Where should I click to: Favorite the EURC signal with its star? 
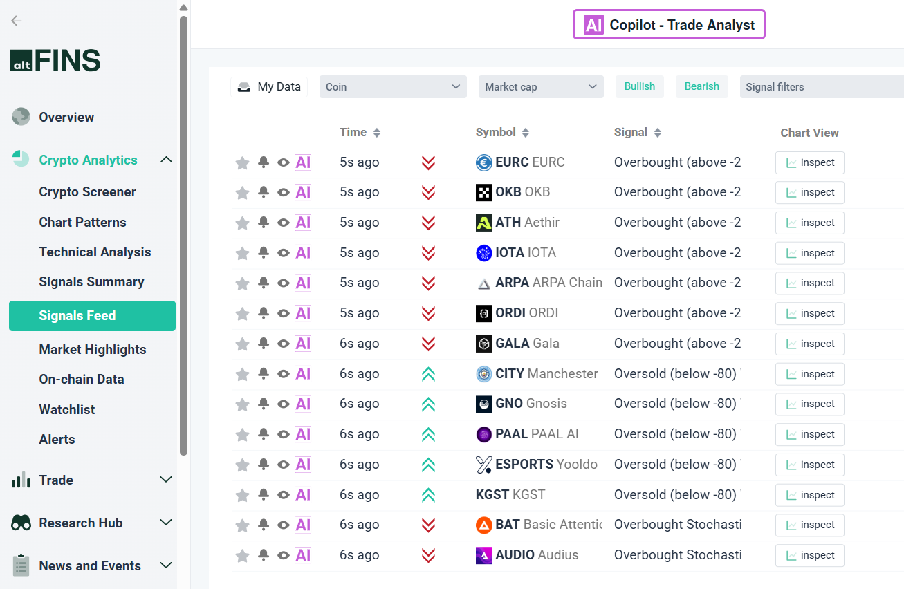click(242, 162)
